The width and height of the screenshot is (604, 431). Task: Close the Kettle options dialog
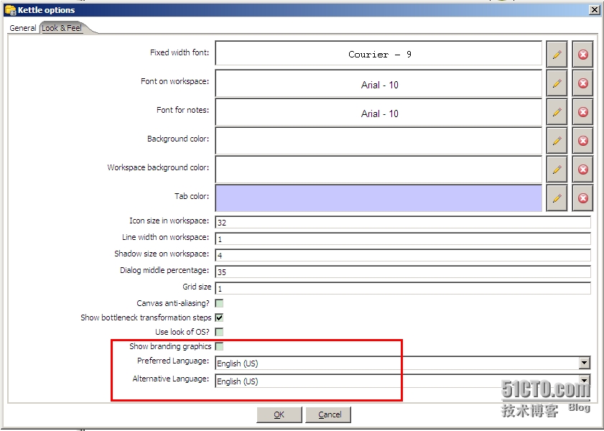tap(595, 10)
